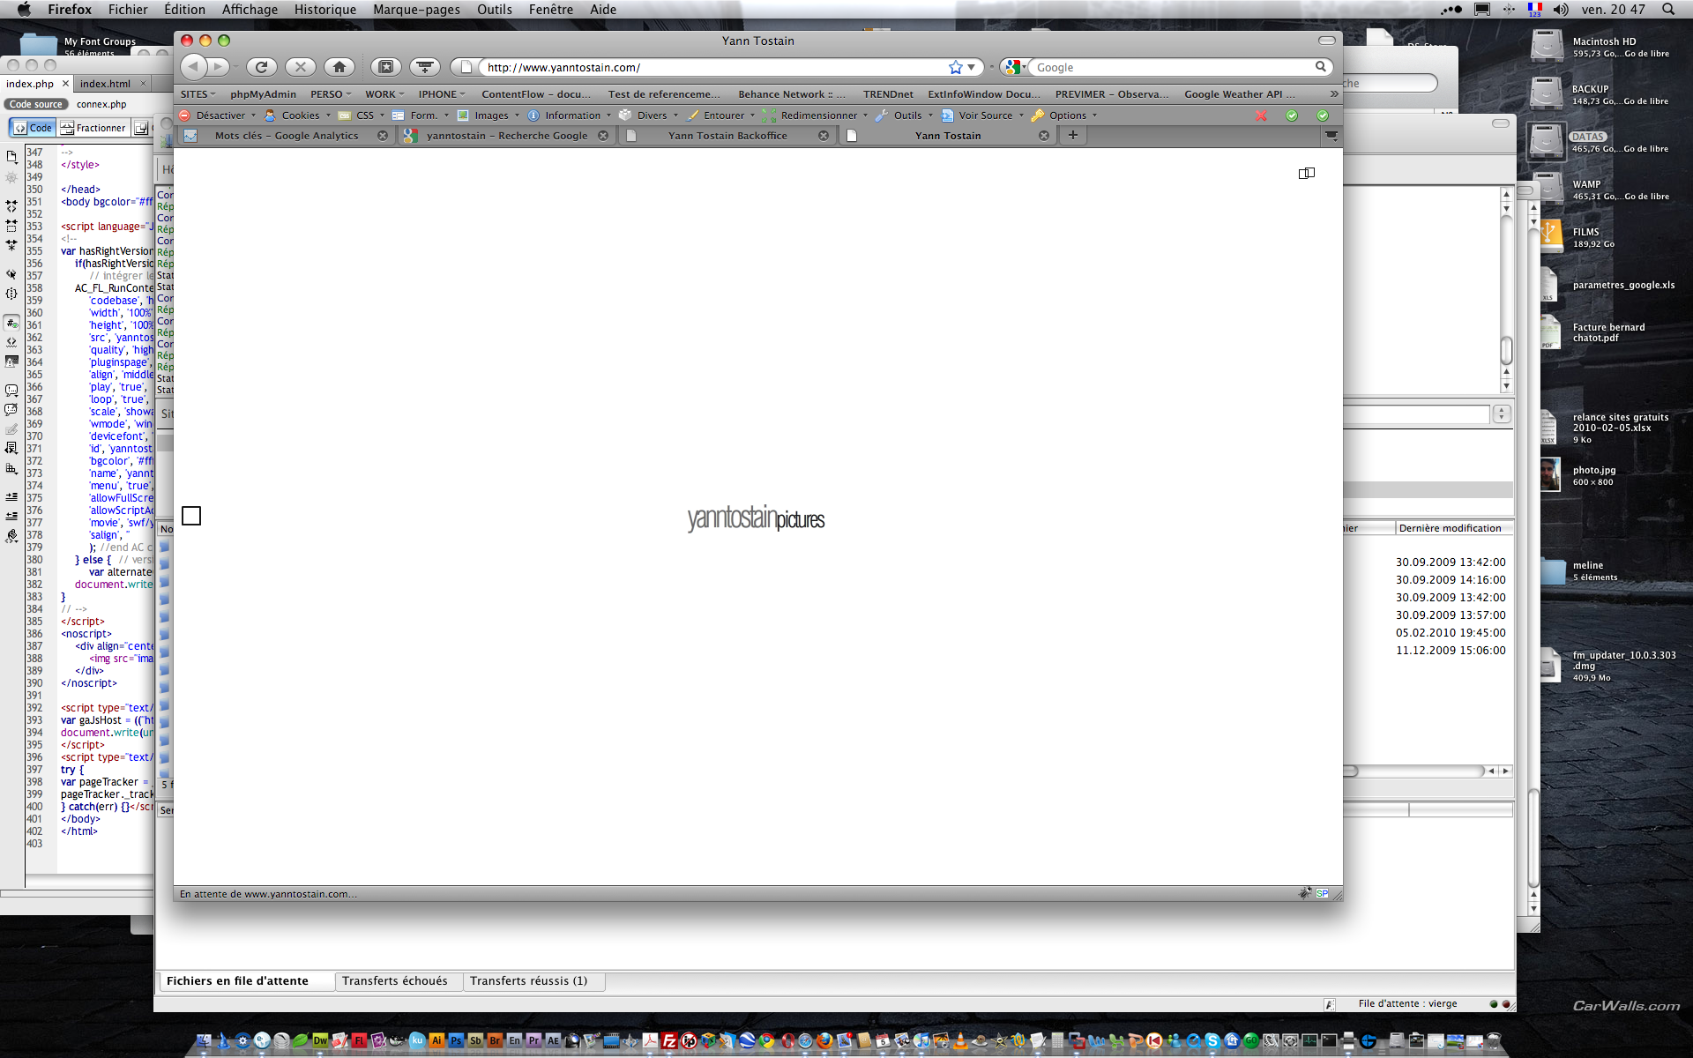The image size is (1693, 1058).
Task: Open FileZilla from the Dock
Action: (x=669, y=1041)
